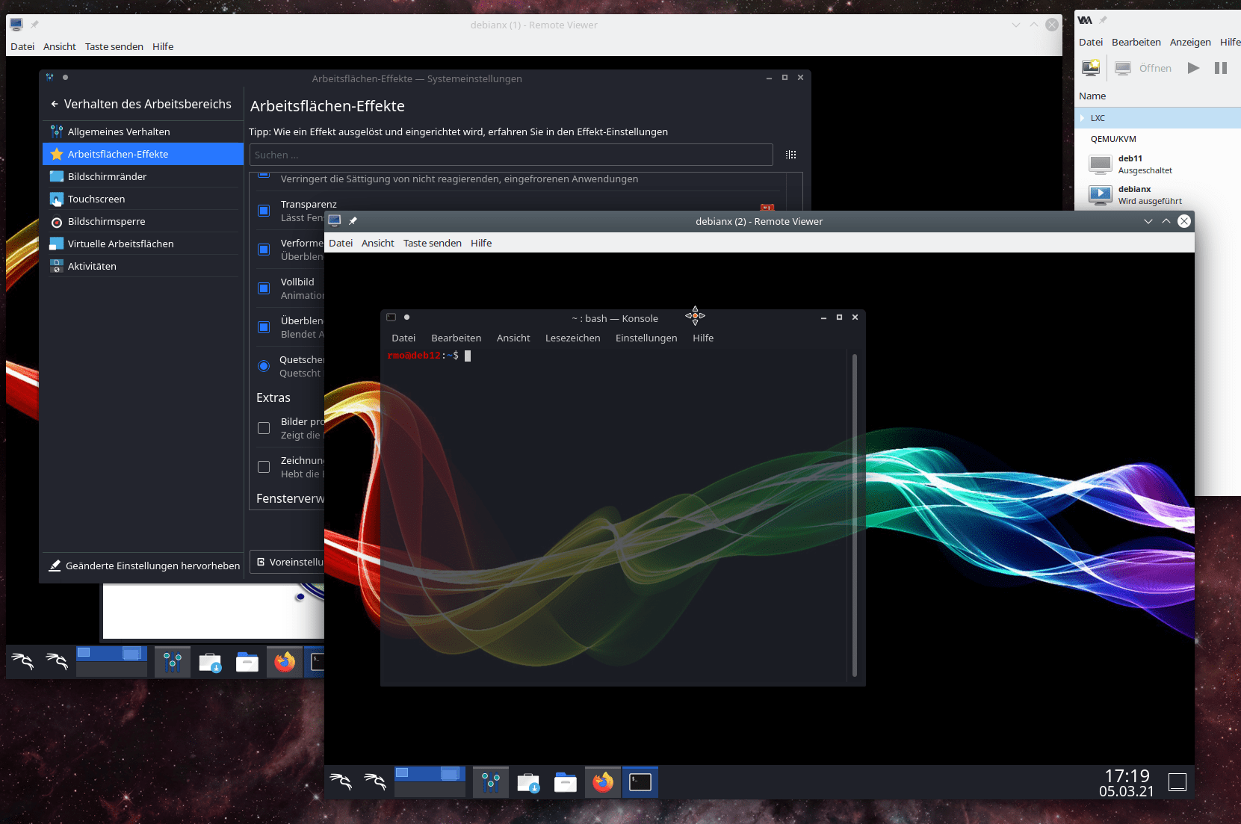Create a new virtual machine in virt-manager
The height and width of the screenshot is (824, 1241).
[1091, 67]
